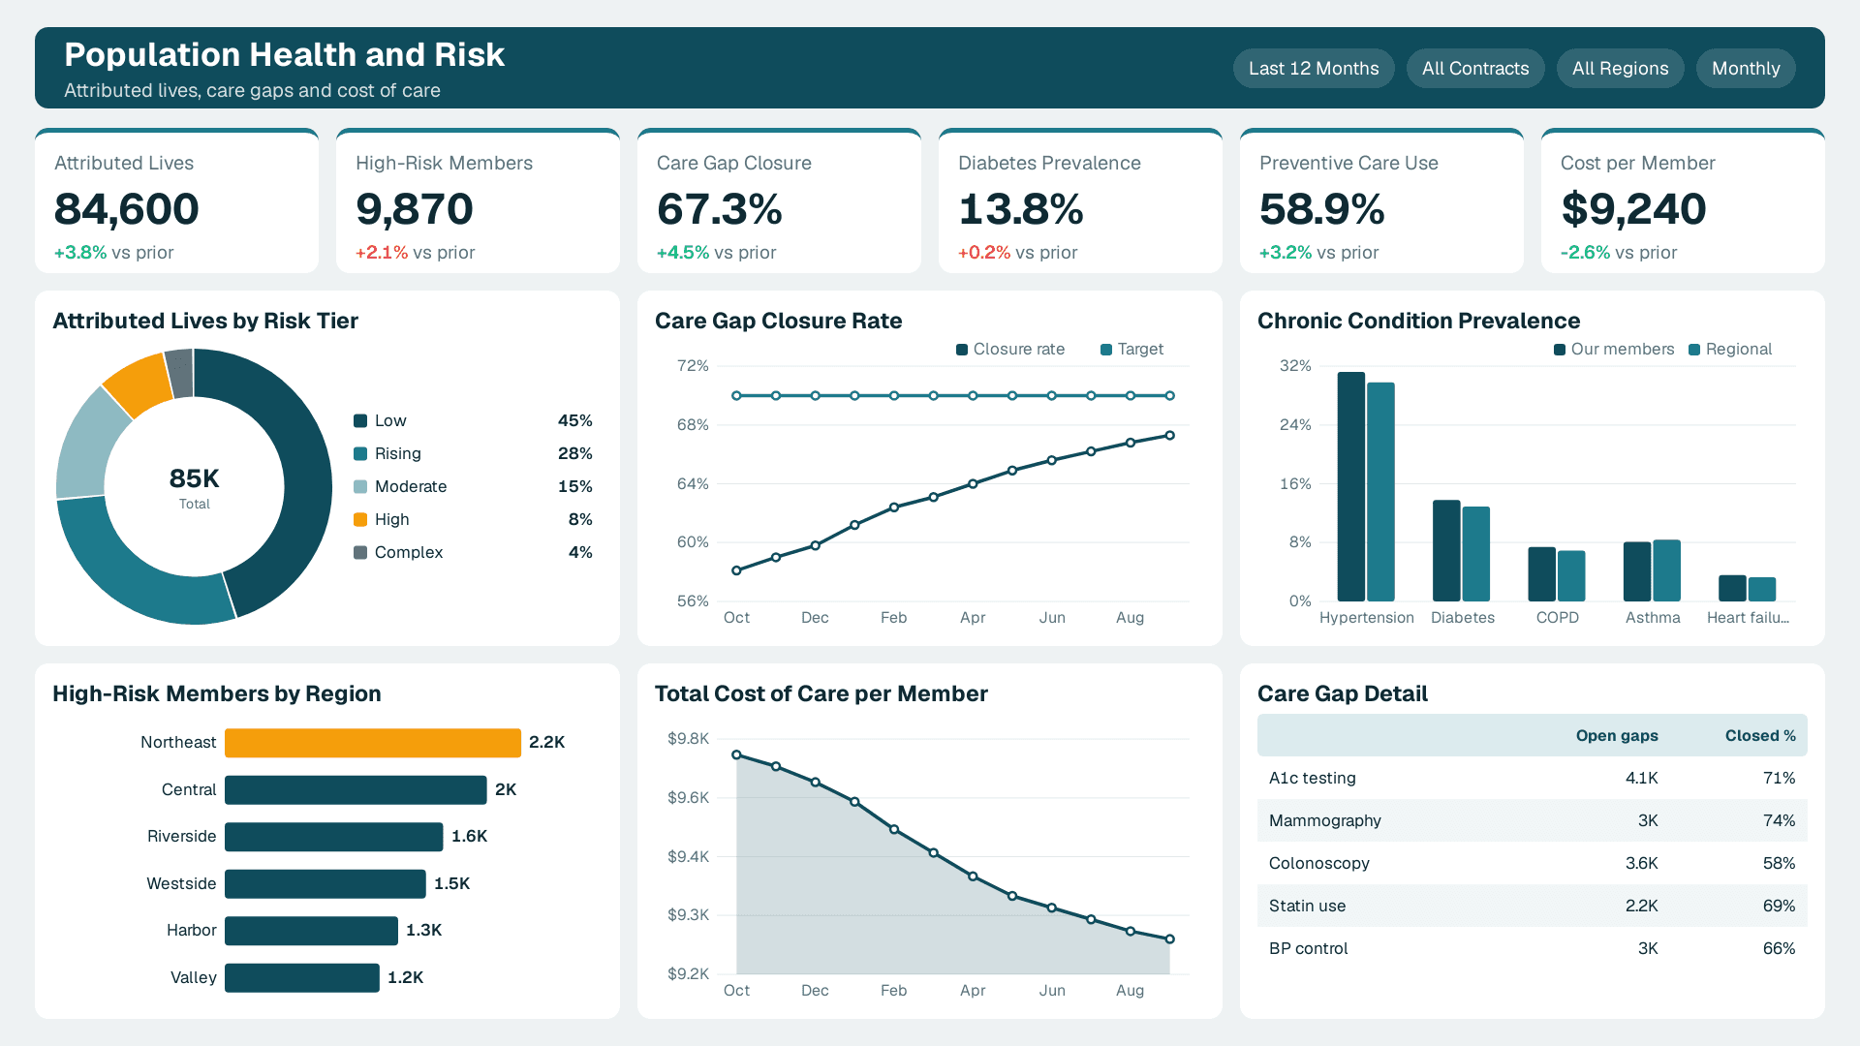1860x1046 pixels.
Task: Click the Harbor region bar
Action: 311,931
